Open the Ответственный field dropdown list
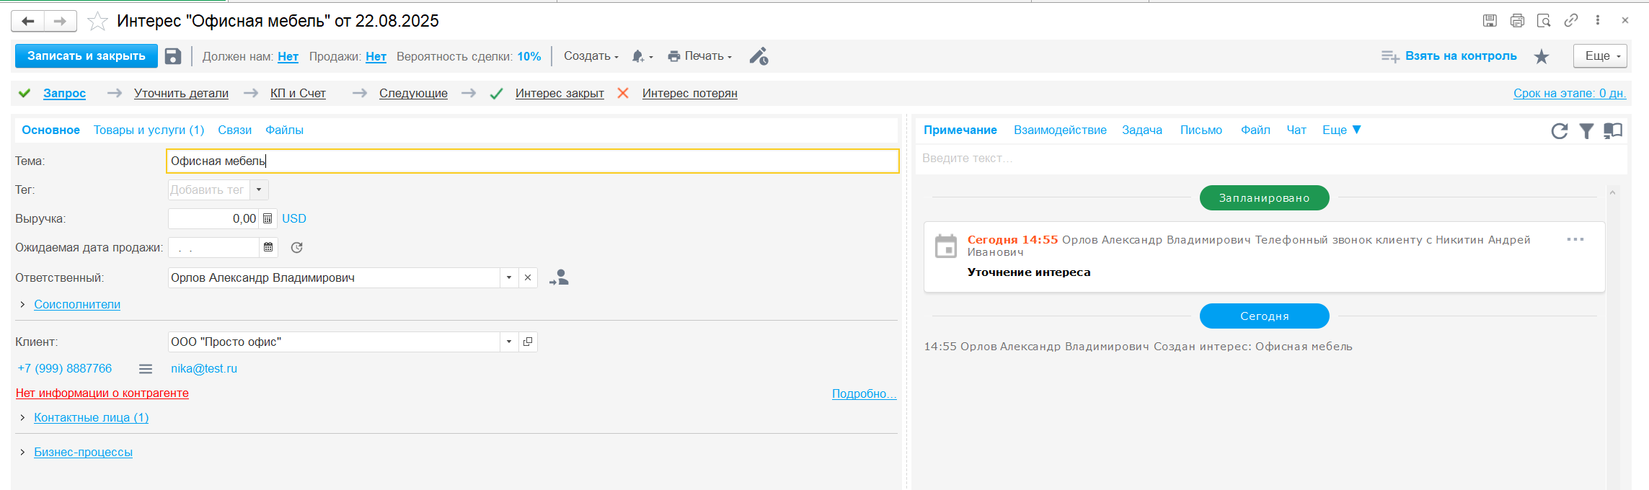Screen dimensions: 1649x490 coord(509,277)
